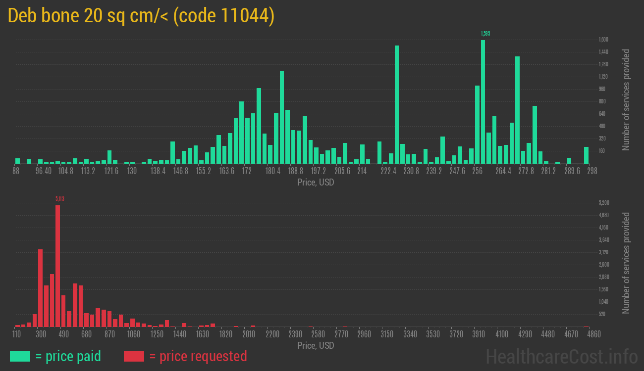644x371 pixels.
Task: Click the chart title with code 11044
Action: pyautogui.click(x=141, y=16)
